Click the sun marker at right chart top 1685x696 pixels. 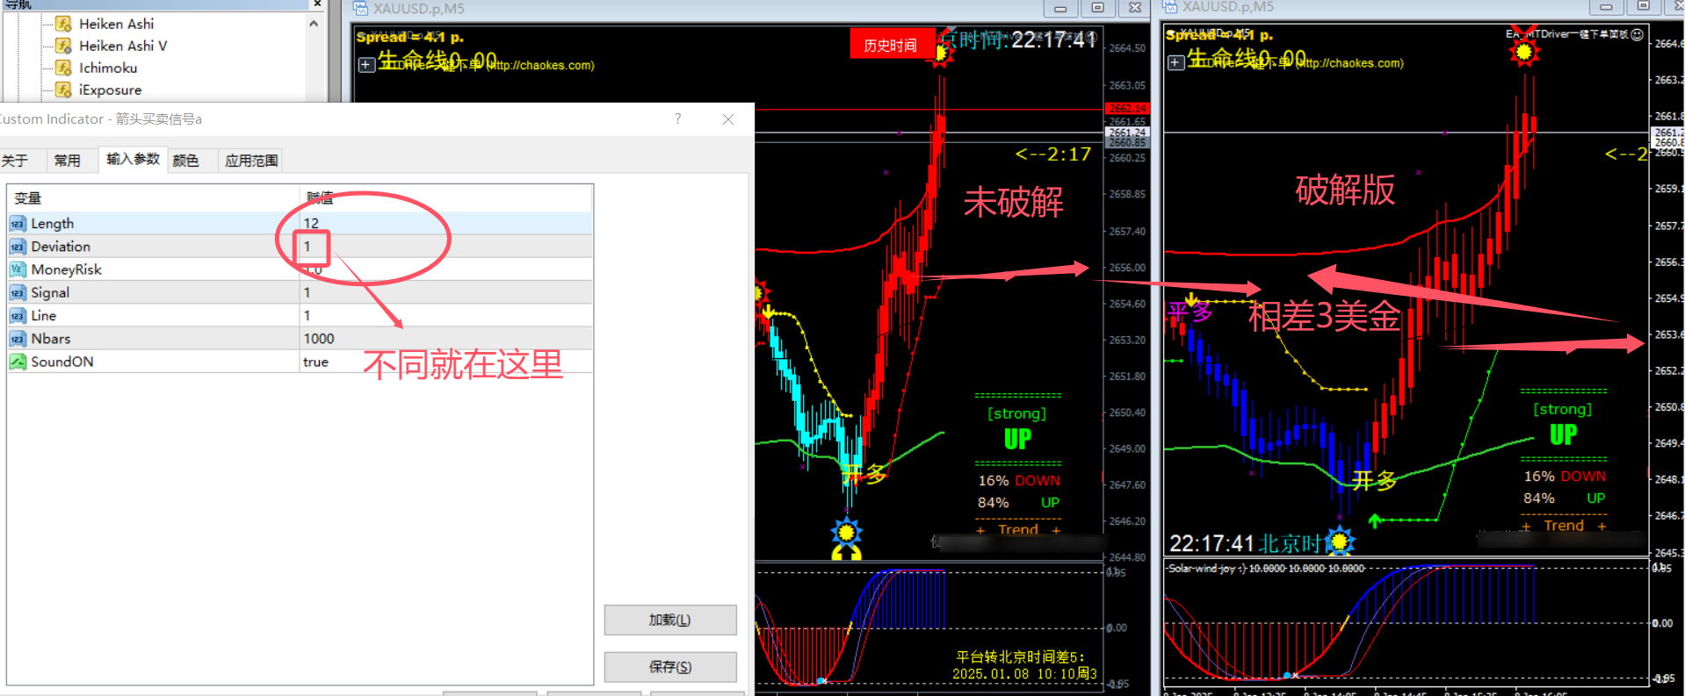(1524, 52)
